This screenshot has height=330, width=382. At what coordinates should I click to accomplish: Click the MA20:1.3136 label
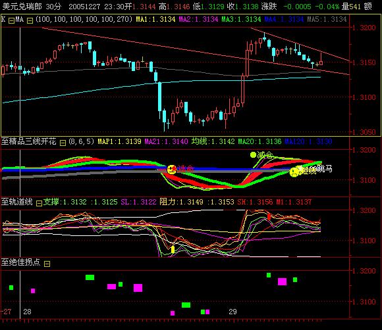[259, 141]
